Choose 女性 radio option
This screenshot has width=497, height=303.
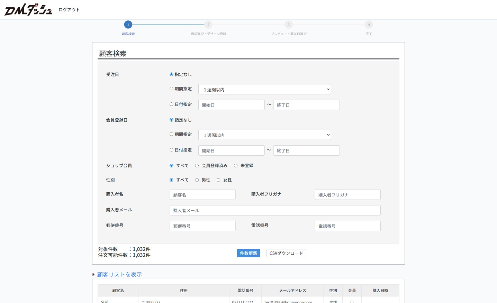218,180
